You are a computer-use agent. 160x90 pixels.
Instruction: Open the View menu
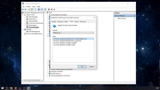pyautogui.click(x=34, y=6)
